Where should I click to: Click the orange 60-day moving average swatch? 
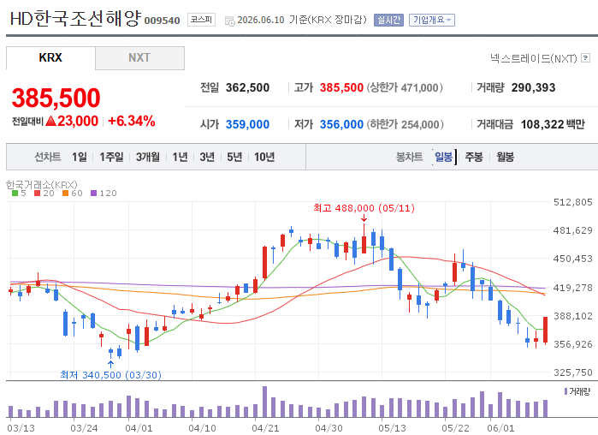point(65,193)
